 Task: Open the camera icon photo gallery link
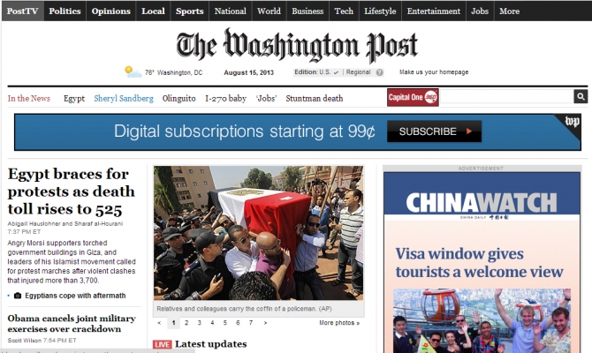[18, 296]
